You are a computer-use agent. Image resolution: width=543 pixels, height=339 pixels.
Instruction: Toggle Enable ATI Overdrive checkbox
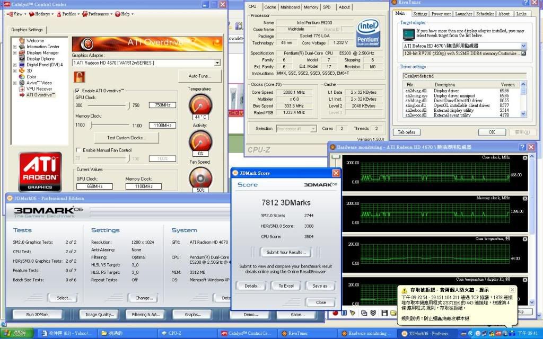click(x=77, y=91)
